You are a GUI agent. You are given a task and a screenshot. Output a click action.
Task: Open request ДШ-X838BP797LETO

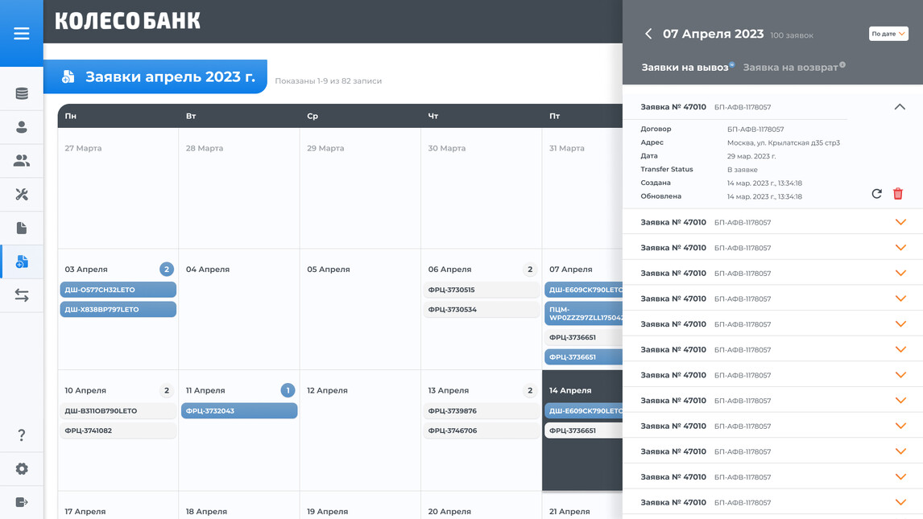pos(118,309)
